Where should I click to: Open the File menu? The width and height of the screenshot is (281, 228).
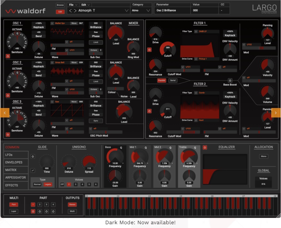(73, 5)
